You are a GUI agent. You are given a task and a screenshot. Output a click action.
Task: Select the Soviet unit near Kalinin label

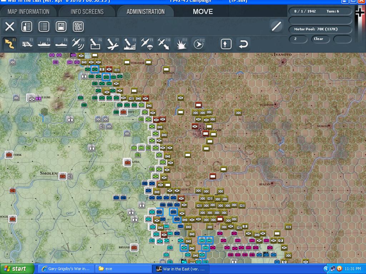coord(166,69)
